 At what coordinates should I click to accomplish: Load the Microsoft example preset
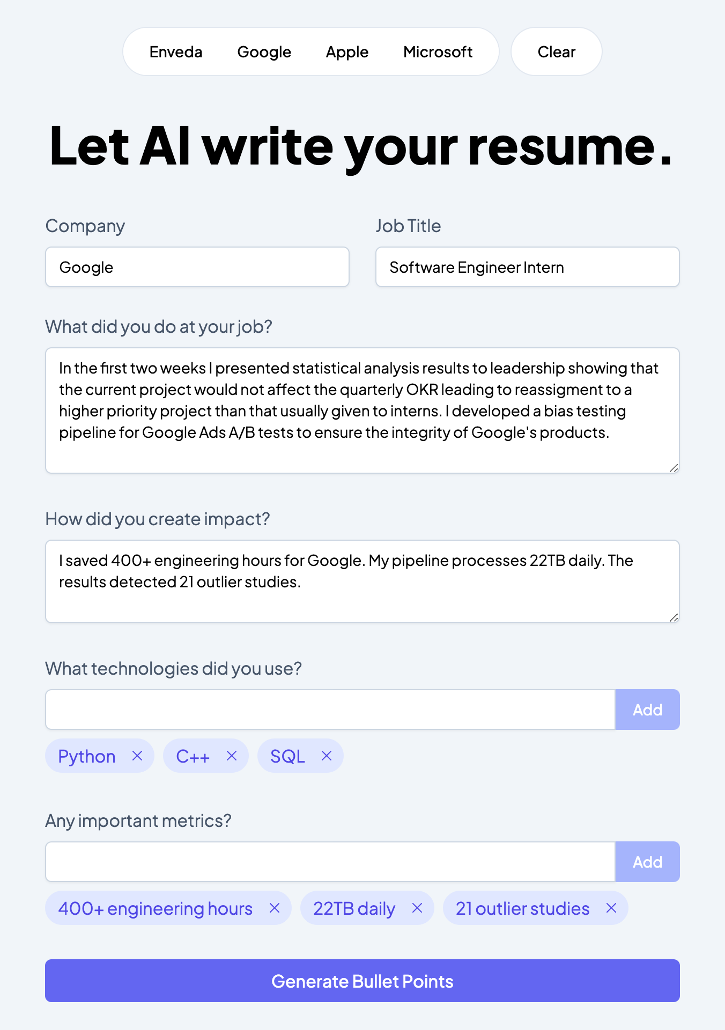pyautogui.click(x=438, y=52)
